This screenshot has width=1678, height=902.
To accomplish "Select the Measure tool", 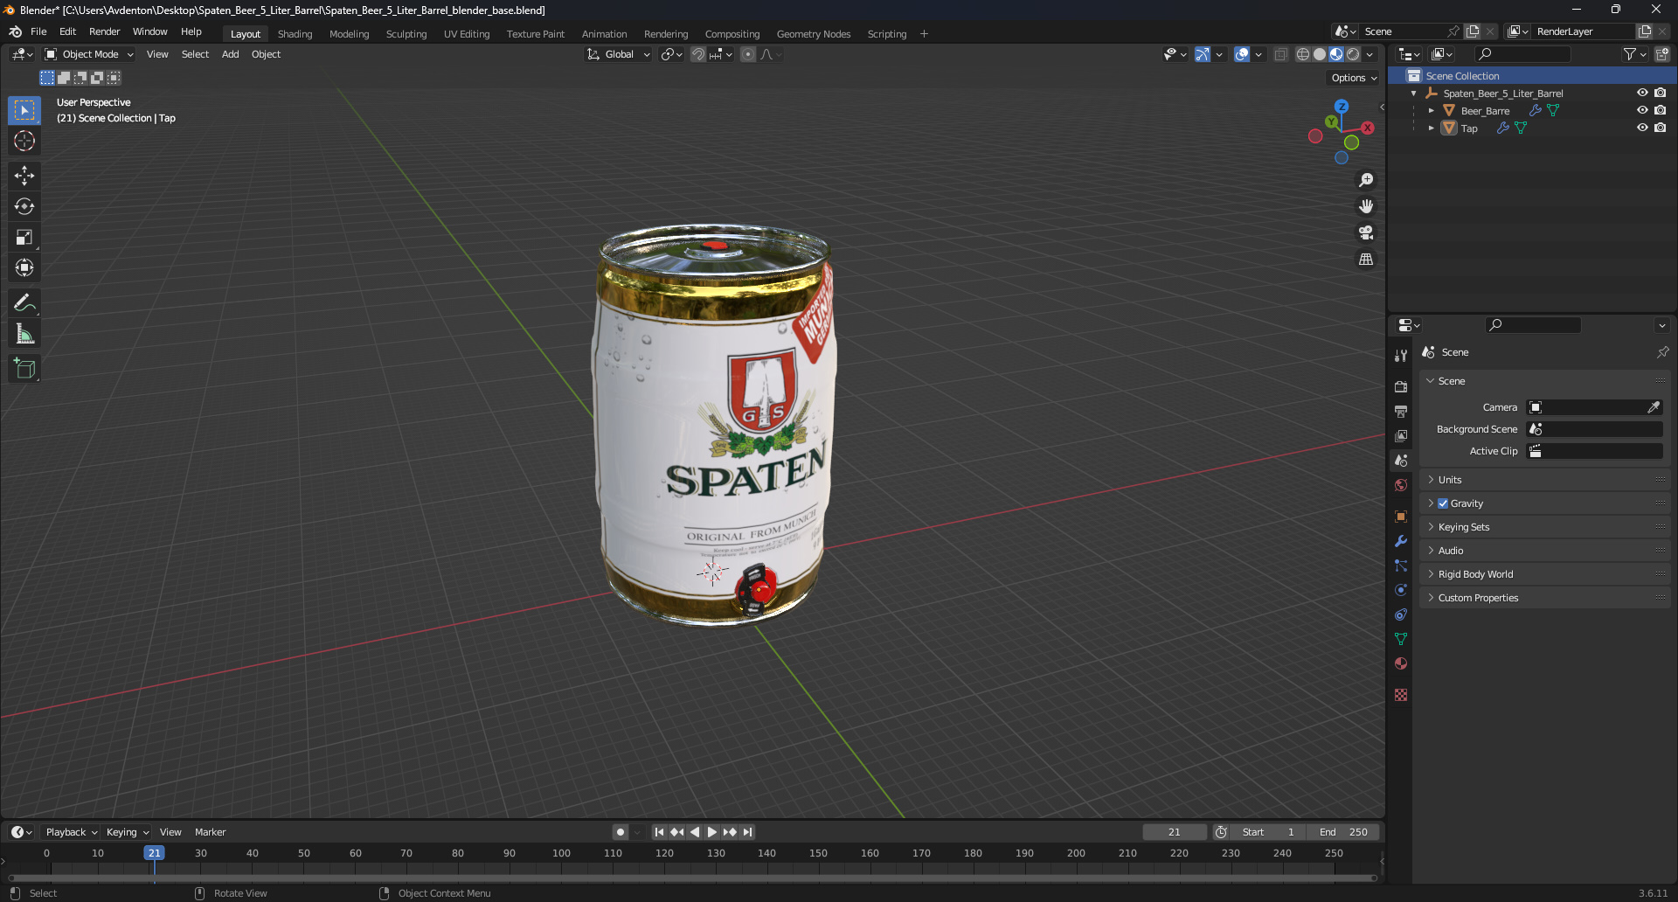I will [24, 334].
